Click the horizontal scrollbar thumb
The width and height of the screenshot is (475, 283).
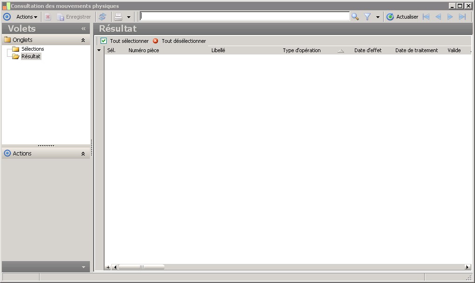(x=142, y=267)
